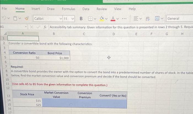Expand the Paste options arrow
Image resolution: width=193 pixels, height=114 pixels.
[x=20, y=18]
